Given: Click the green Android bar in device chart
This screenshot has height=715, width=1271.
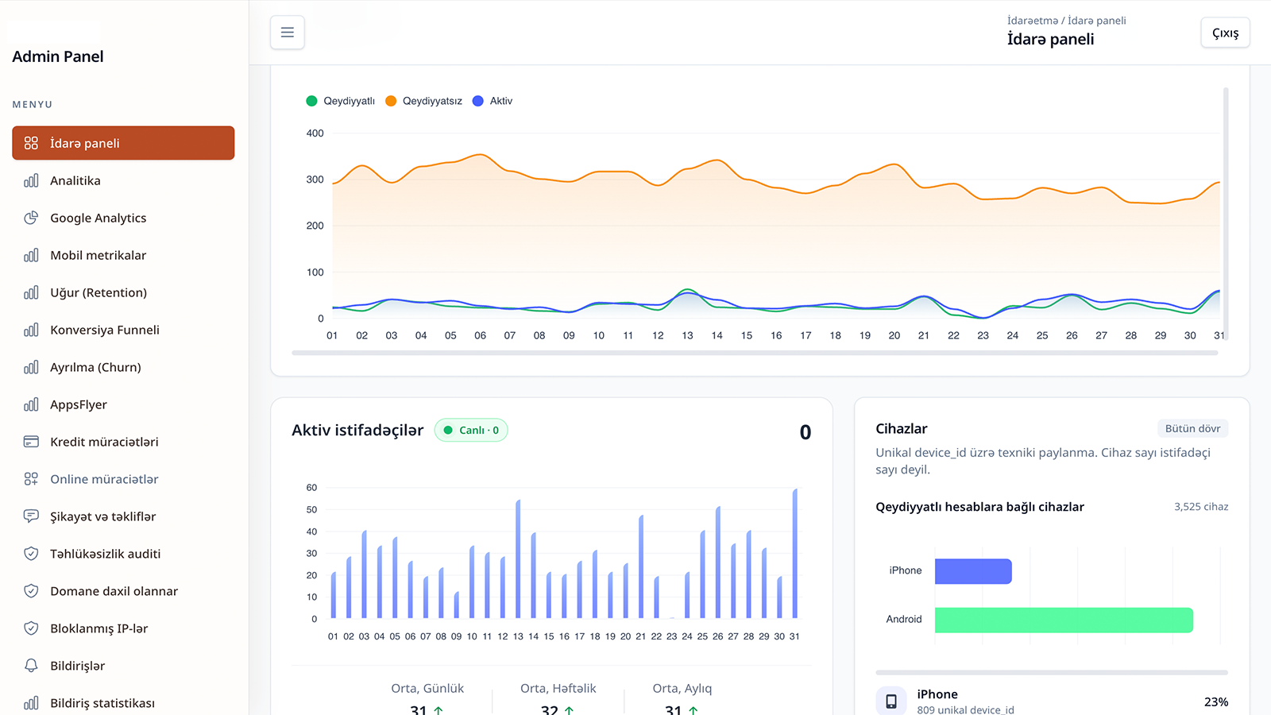Looking at the screenshot, I should (x=1064, y=620).
